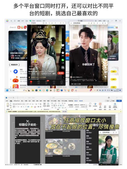Image resolution: width=127 pixels, height=169 pixels.
Task: Share via green WeChat icon
Action: pos(63,60)
